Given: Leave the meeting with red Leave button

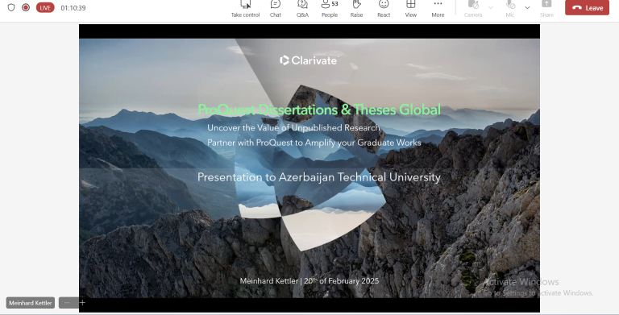Looking at the screenshot, I should click(x=587, y=7).
